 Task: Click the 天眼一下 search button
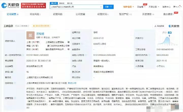tap(108, 7)
